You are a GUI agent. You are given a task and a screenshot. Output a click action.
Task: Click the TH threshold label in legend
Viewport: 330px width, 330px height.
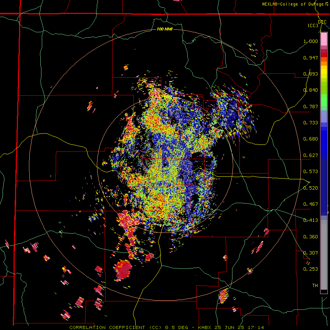tap(315, 286)
